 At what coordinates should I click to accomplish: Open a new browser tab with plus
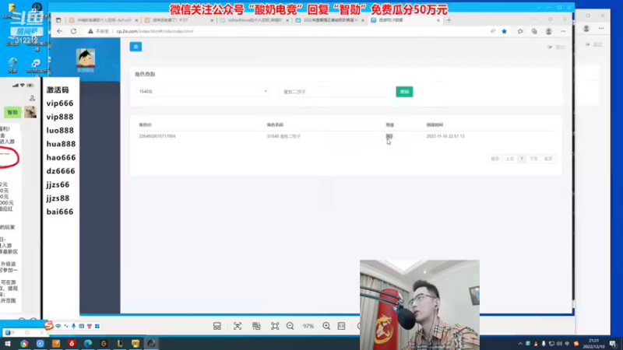click(x=449, y=20)
